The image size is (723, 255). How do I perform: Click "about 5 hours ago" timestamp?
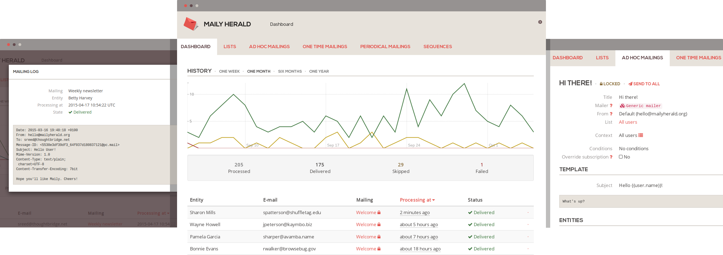419,224
